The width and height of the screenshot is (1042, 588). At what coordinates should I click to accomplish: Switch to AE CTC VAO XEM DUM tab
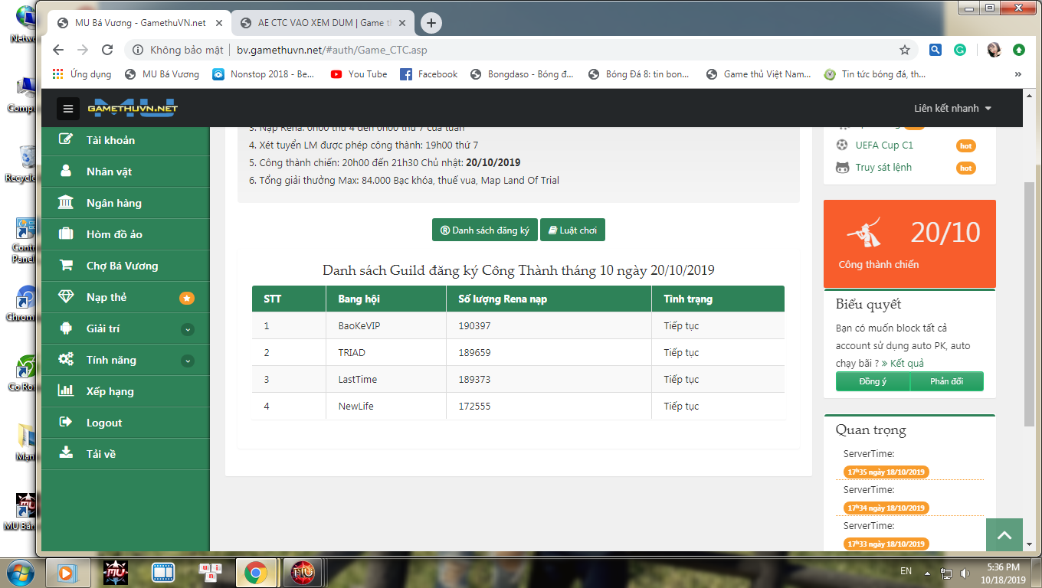pyautogui.click(x=322, y=23)
